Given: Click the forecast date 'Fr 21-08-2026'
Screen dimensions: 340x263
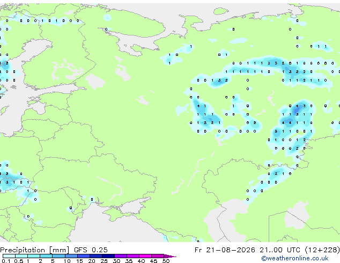Looking at the screenshot, I should tap(225, 250).
